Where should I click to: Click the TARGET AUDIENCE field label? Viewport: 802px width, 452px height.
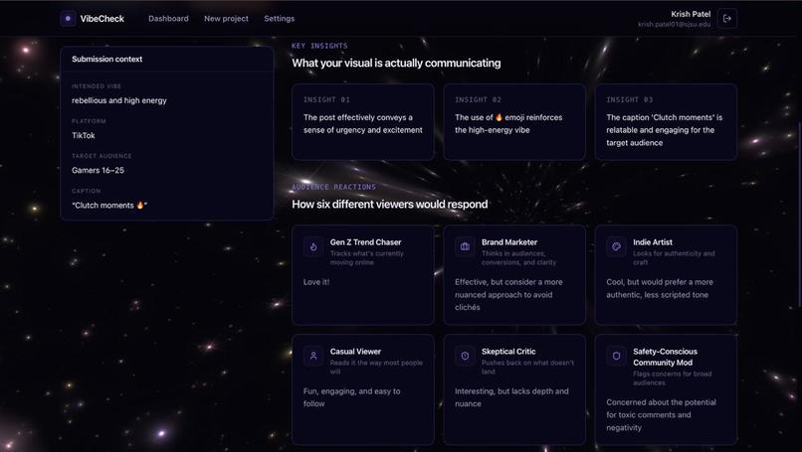101,156
